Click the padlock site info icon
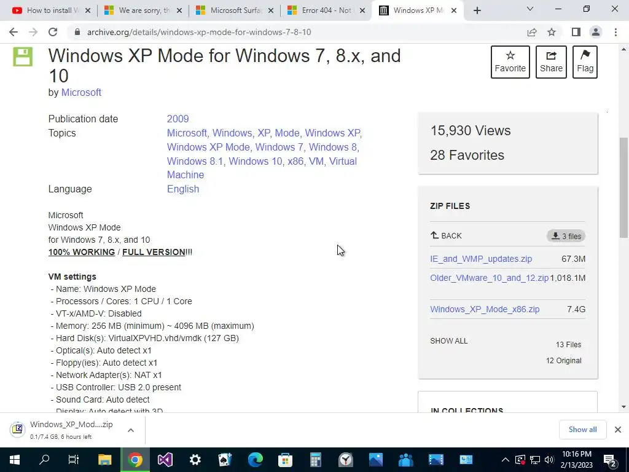Screen dimensions: 629x472 pyautogui.click(x=77, y=32)
